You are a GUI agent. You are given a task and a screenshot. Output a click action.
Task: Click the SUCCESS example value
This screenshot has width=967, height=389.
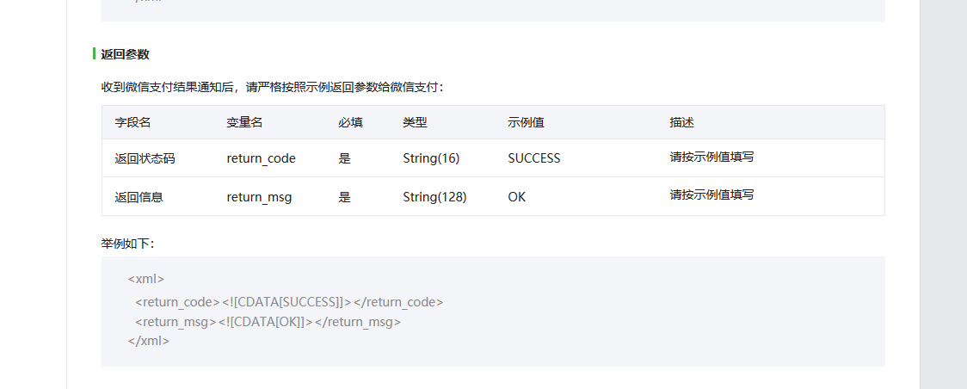(x=534, y=158)
